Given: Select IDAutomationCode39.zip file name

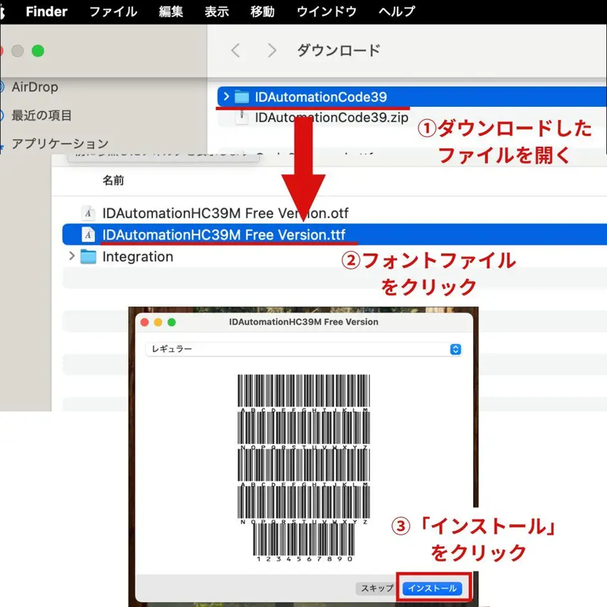Looking at the screenshot, I should coord(332,117).
